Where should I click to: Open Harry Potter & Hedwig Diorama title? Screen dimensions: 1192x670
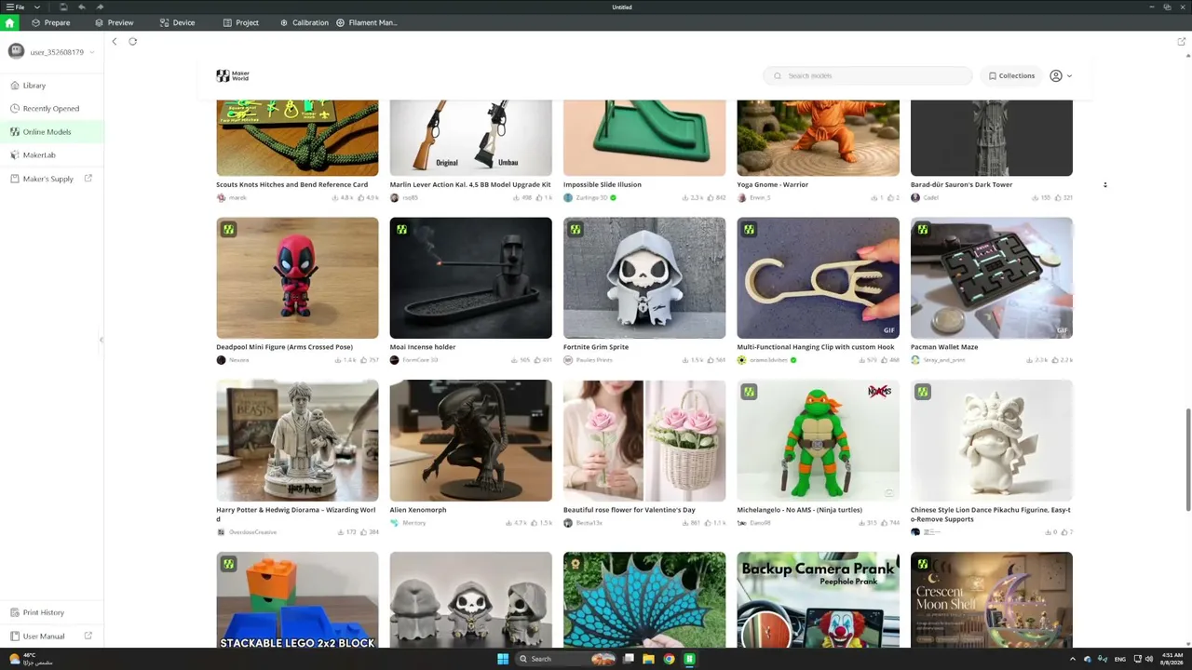pyautogui.click(x=296, y=514)
